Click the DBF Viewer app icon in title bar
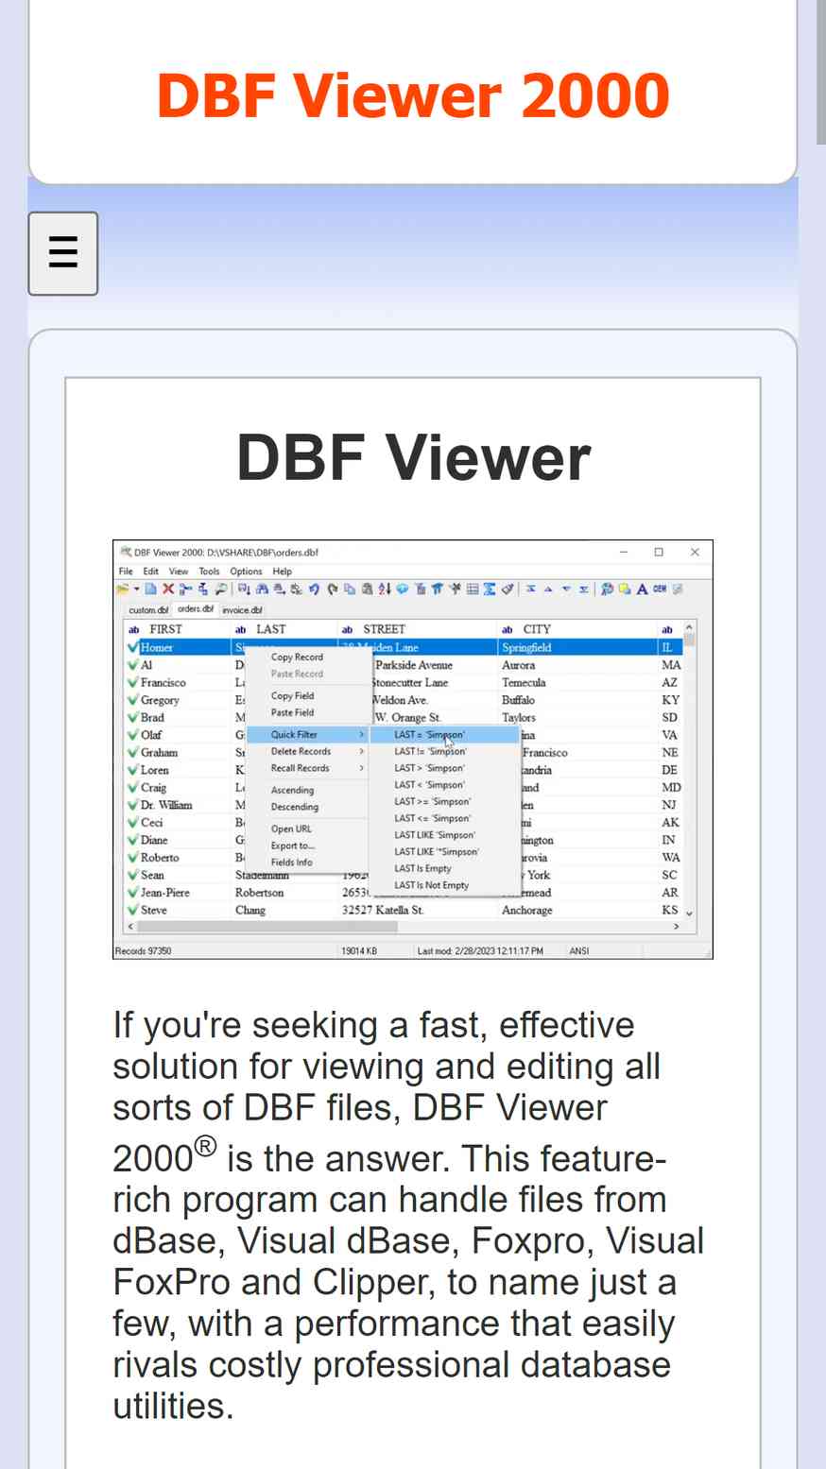The width and height of the screenshot is (826, 1469). (126, 553)
